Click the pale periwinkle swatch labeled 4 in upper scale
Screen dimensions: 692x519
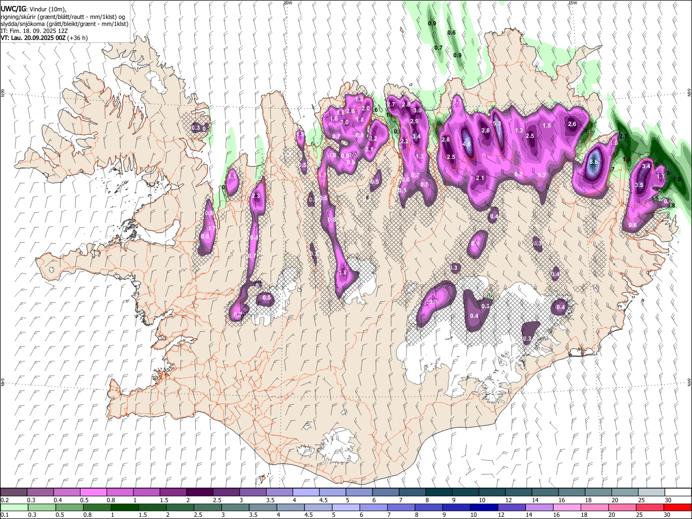[x=305, y=492]
